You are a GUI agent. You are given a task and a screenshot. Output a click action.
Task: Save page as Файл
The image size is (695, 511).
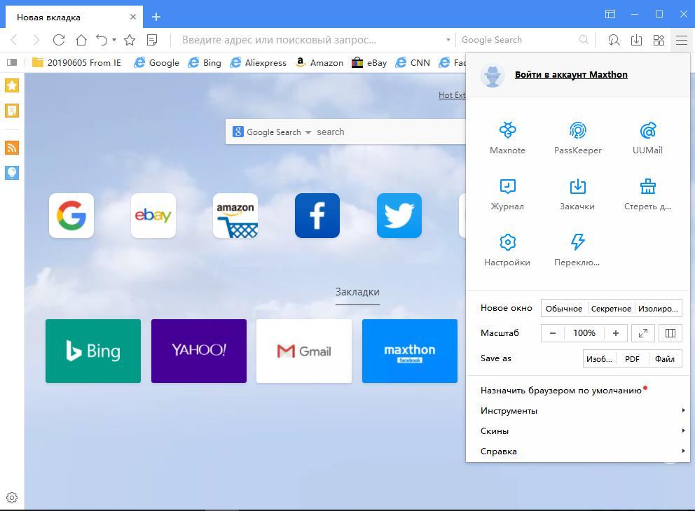pyautogui.click(x=665, y=358)
